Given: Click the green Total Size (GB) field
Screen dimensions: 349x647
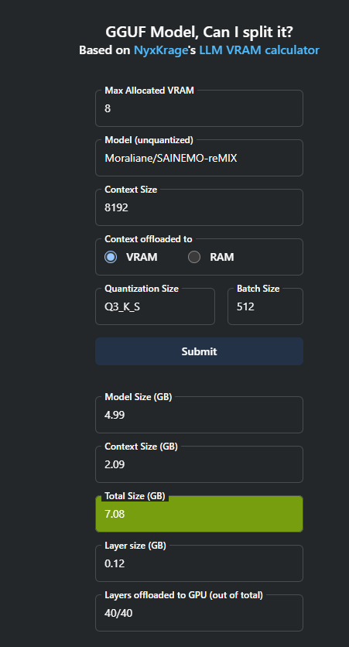Looking at the screenshot, I should [199, 514].
